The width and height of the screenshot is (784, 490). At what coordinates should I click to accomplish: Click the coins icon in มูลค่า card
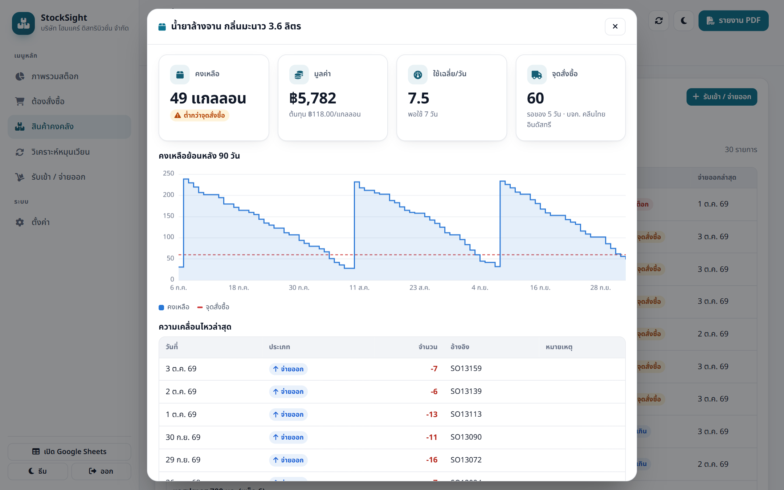(x=299, y=74)
